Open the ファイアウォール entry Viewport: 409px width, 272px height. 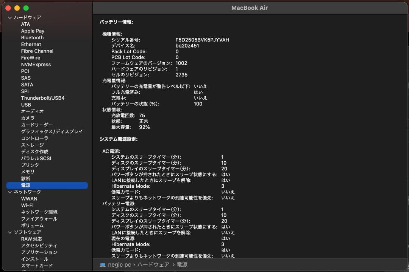[x=39, y=219]
